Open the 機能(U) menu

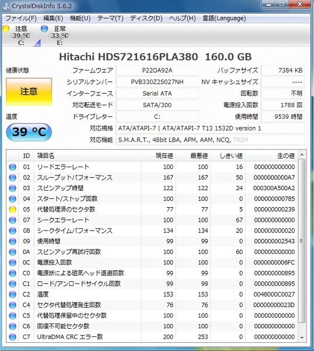[80, 18]
